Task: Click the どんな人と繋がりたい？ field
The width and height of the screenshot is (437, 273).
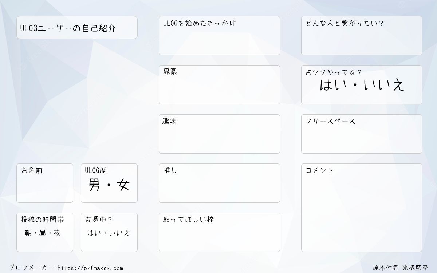Action: coord(362,36)
